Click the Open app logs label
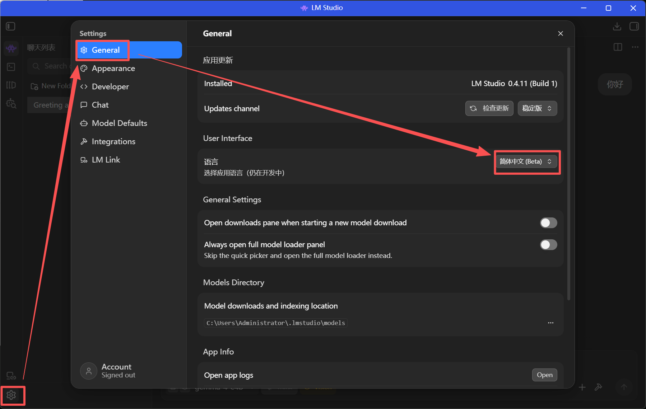This screenshot has height=409, width=646. pos(228,375)
